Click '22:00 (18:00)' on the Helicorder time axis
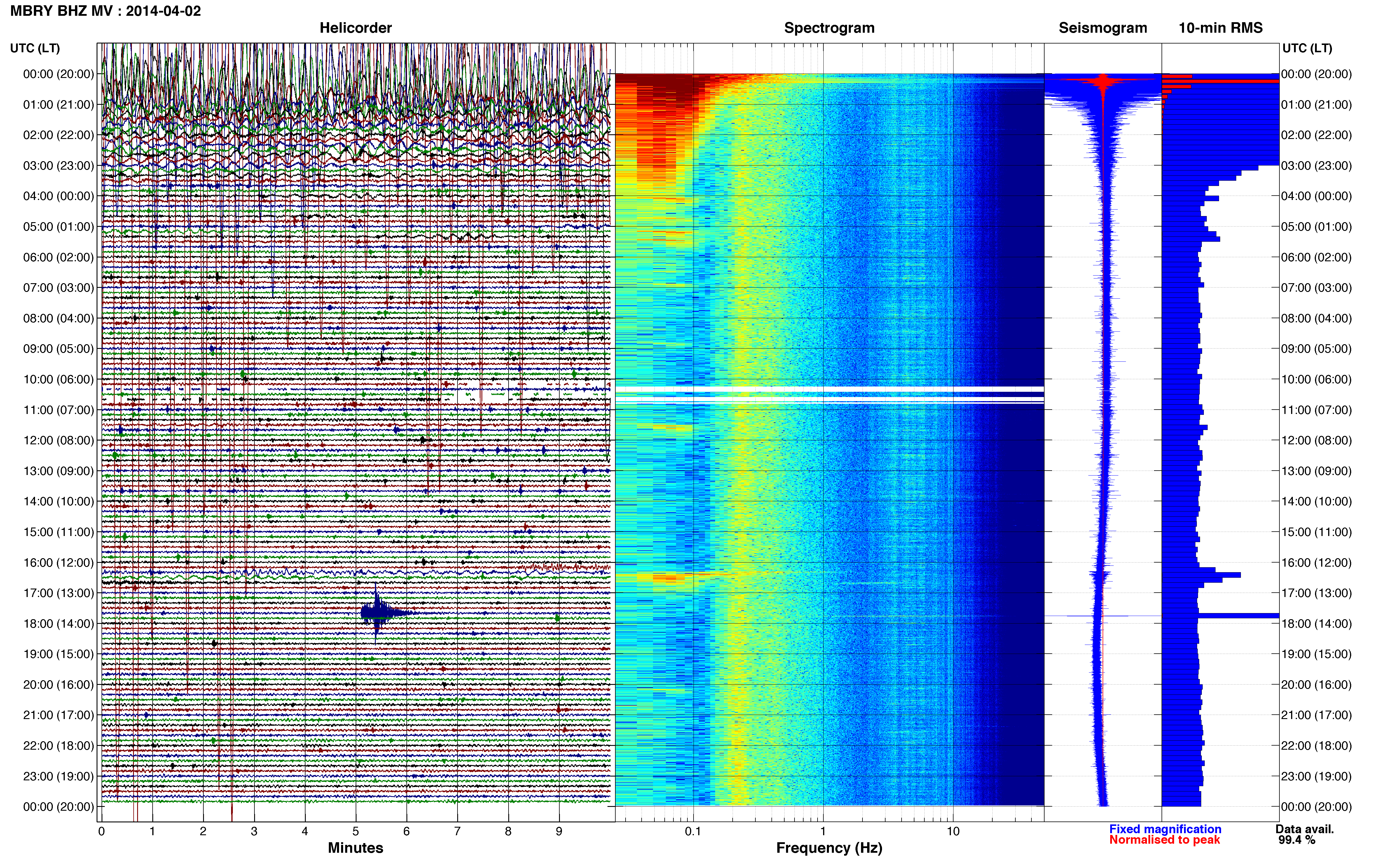 coord(58,745)
